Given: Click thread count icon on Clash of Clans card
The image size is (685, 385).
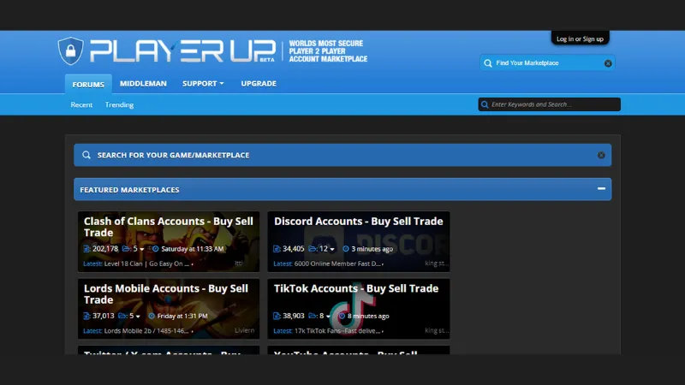Looking at the screenshot, I should (x=86, y=249).
